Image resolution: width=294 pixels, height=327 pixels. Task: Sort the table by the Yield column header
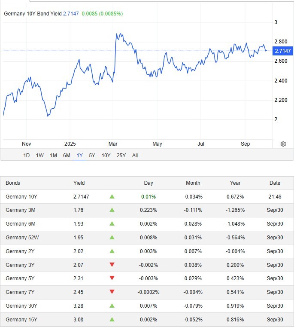[79, 183]
